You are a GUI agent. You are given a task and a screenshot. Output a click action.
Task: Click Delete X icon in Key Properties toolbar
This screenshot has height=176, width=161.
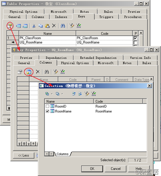[38, 72]
